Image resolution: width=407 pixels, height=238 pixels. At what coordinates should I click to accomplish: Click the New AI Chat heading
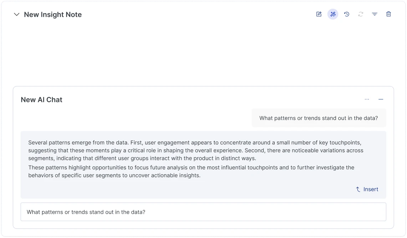tap(41, 100)
